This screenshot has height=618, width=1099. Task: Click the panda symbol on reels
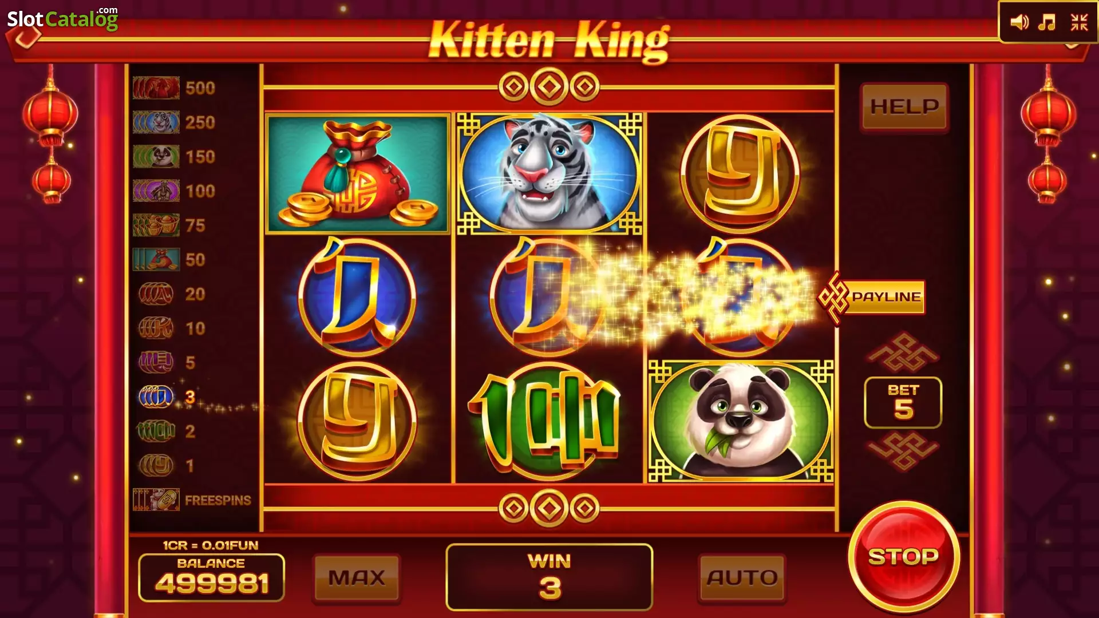pyautogui.click(x=740, y=421)
